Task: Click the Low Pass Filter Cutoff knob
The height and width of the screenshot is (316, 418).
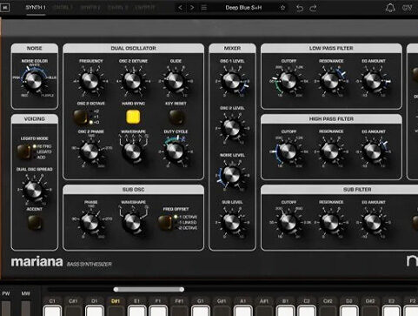Action: [x=289, y=81]
